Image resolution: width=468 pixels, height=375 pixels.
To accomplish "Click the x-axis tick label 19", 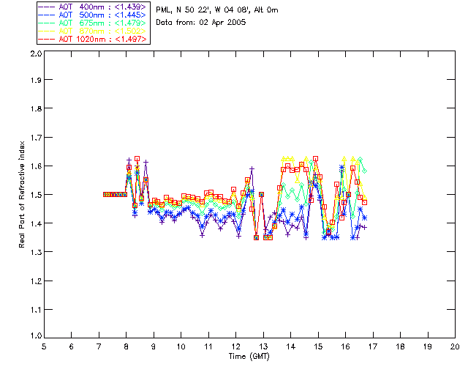I will pos(428,346).
